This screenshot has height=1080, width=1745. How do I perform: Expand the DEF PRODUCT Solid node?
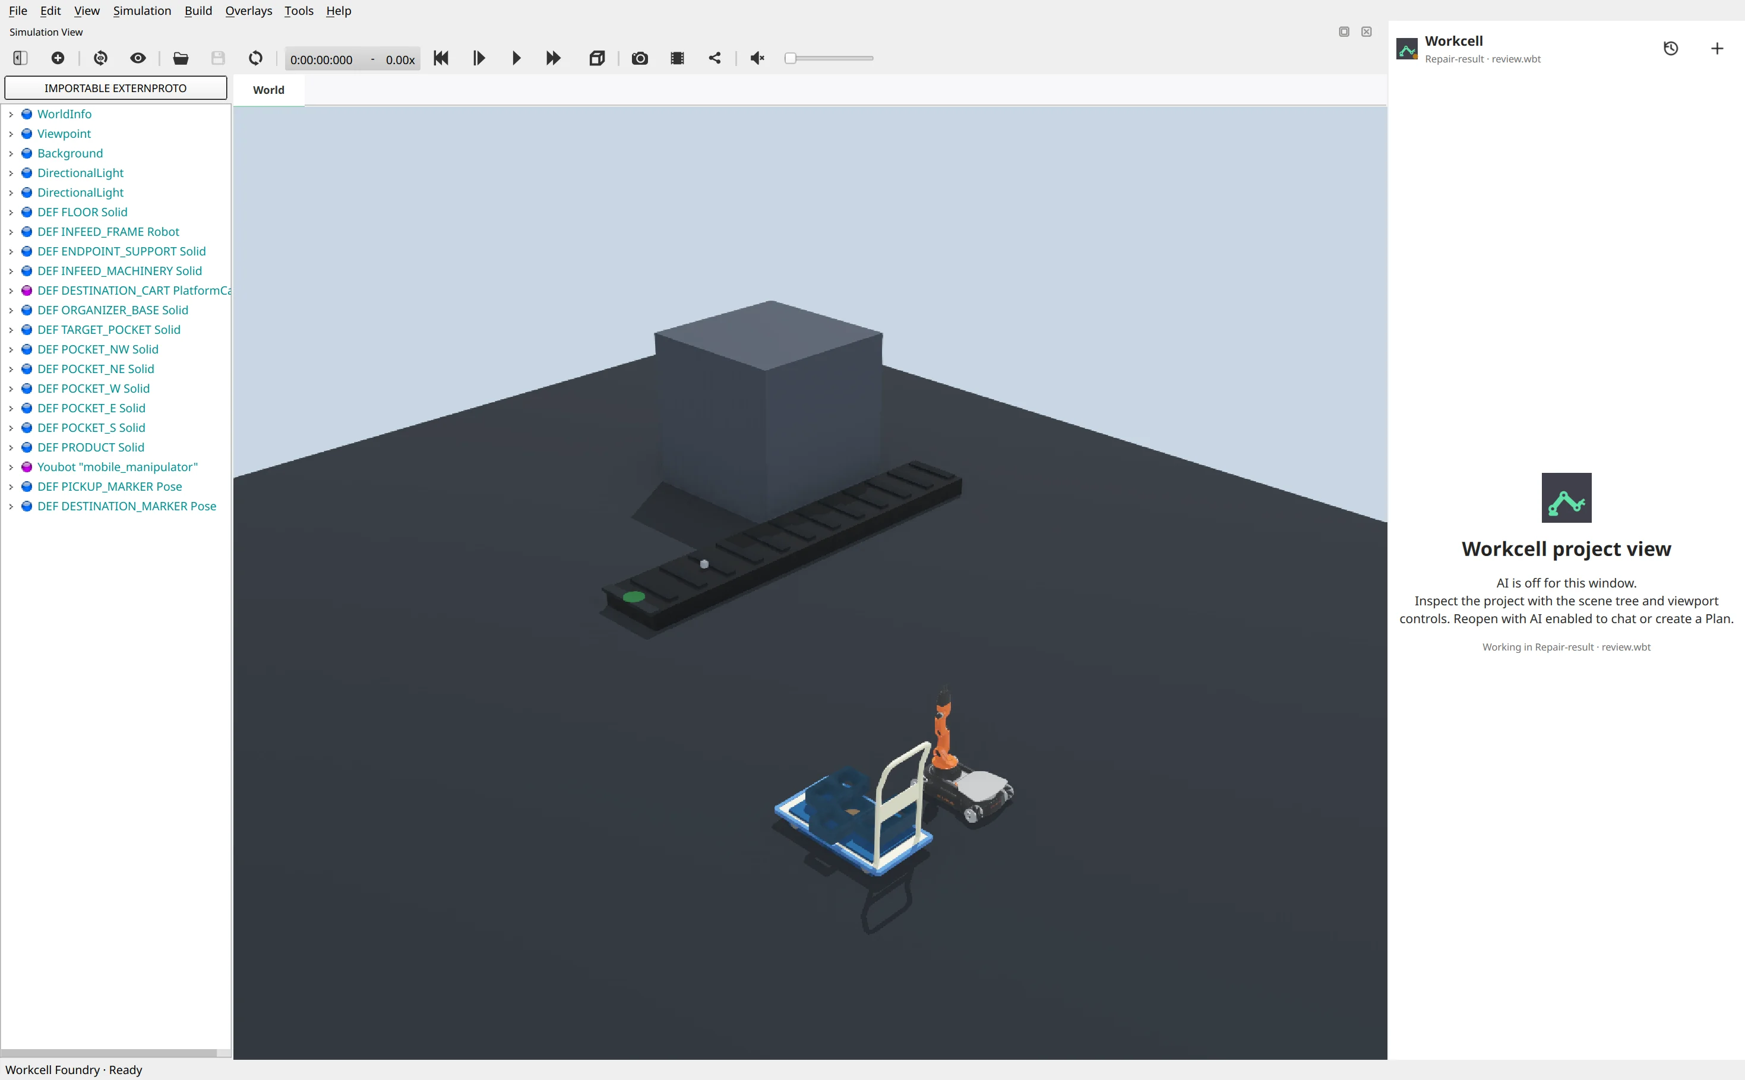pyautogui.click(x=11, y=448)
